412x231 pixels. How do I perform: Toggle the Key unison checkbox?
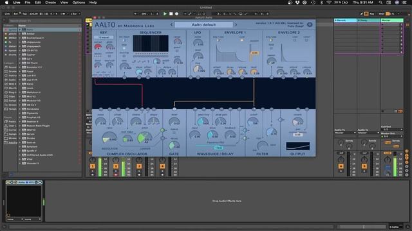[x=109, y=56]
